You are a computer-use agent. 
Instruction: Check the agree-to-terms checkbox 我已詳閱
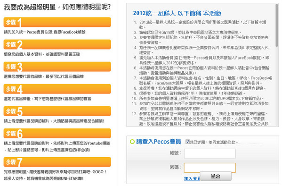tap(187, 142)
